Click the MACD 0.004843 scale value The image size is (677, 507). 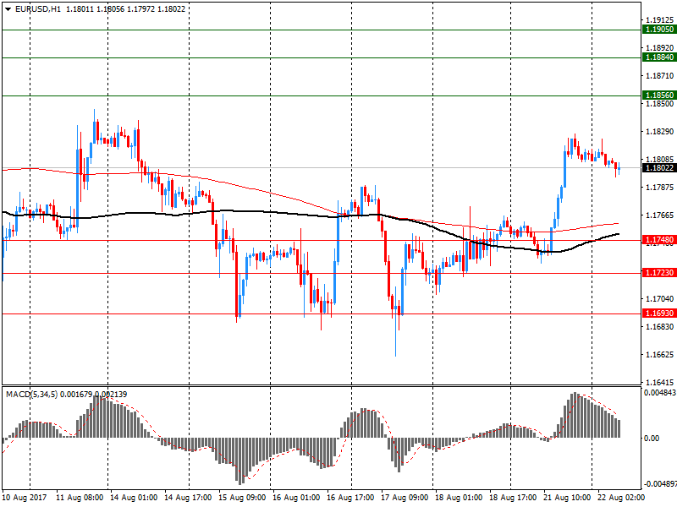point(660,393)
